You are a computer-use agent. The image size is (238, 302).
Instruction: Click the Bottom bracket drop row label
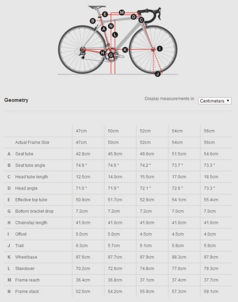tap(34, 211)
